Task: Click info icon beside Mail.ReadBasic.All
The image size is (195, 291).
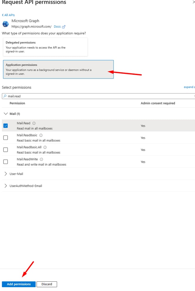Action: point(45,147)
